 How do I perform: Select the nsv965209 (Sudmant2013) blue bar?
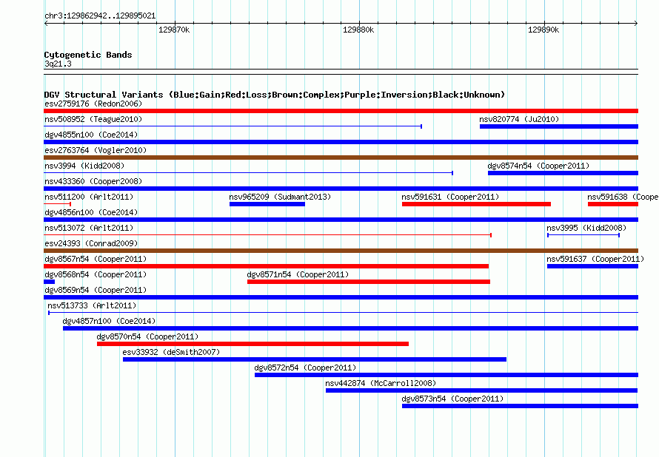(267, 204)
